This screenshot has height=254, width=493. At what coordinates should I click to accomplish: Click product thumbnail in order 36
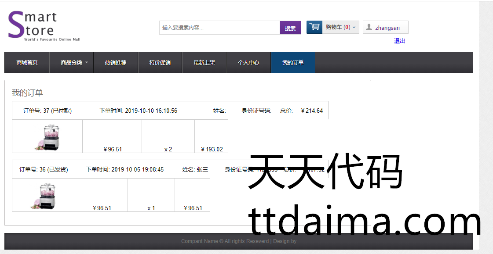44,196
